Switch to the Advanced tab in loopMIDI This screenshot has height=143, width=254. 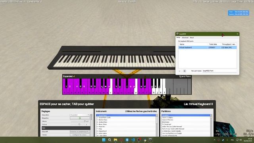point(185,38)
